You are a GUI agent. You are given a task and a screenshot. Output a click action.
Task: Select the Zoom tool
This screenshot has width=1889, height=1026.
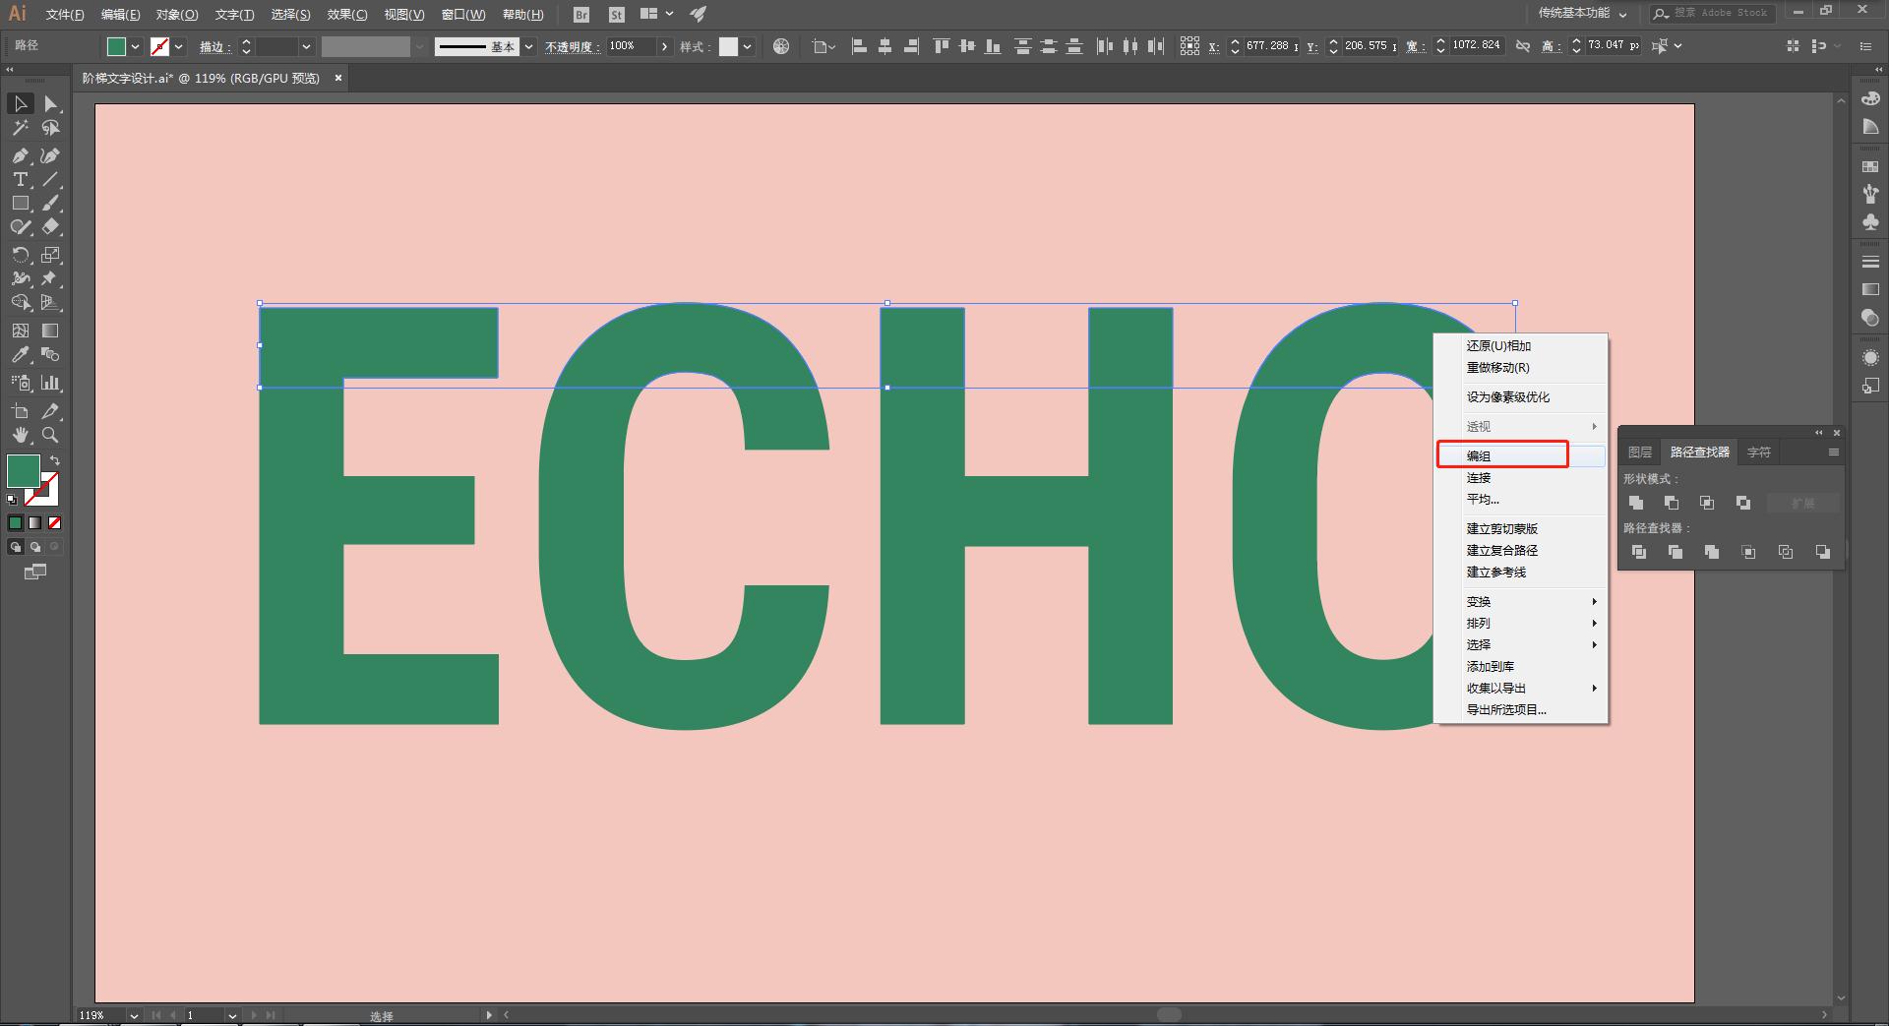click(x=51, y=435)
